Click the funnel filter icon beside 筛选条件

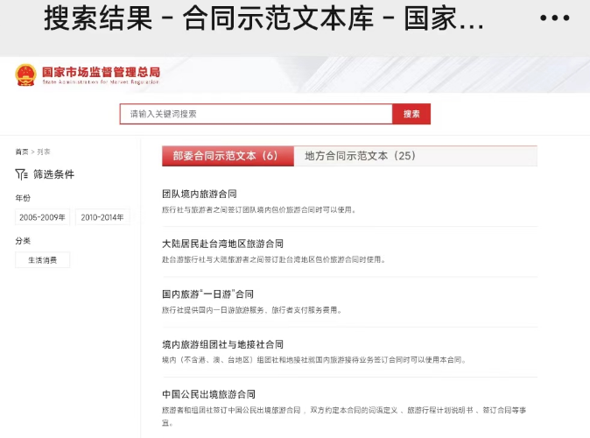coord(22,174)
